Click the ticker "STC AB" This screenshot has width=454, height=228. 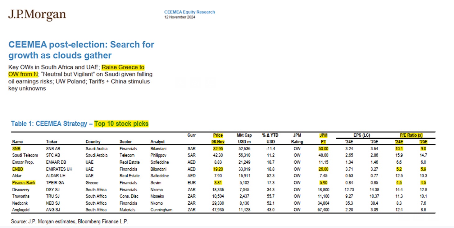(53, 155)
